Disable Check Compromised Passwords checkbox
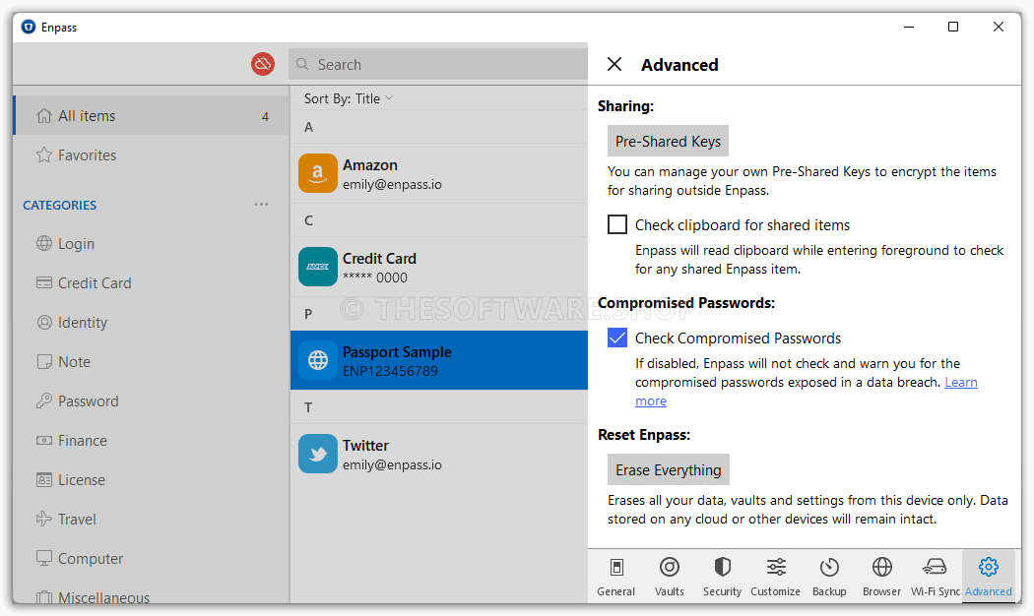1034x616 pixels. [x=617, y=338]
